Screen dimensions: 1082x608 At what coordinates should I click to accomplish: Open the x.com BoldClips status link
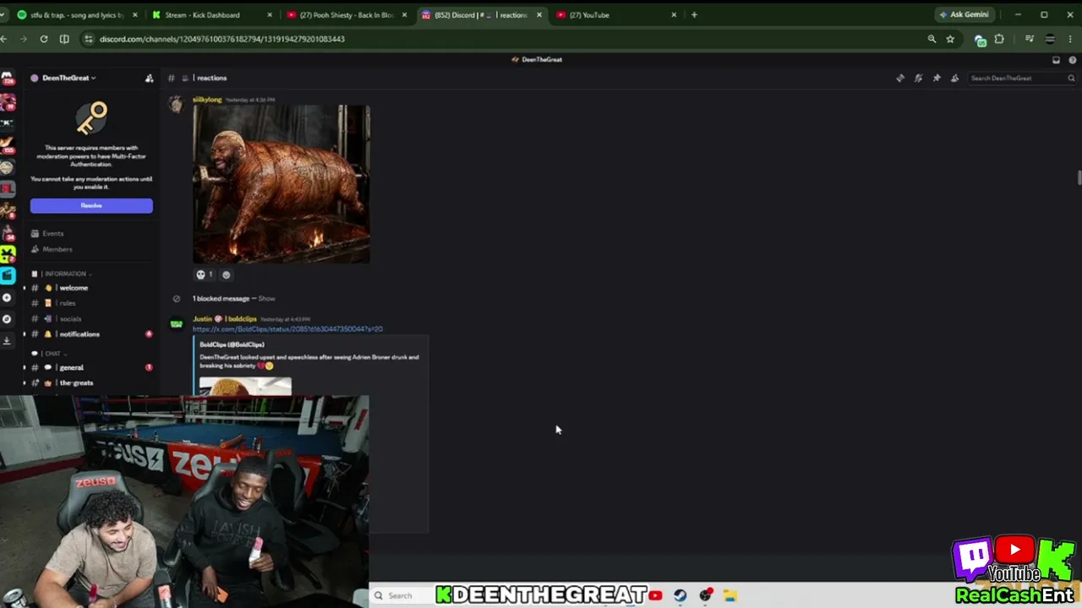click(x=287, y=329)
